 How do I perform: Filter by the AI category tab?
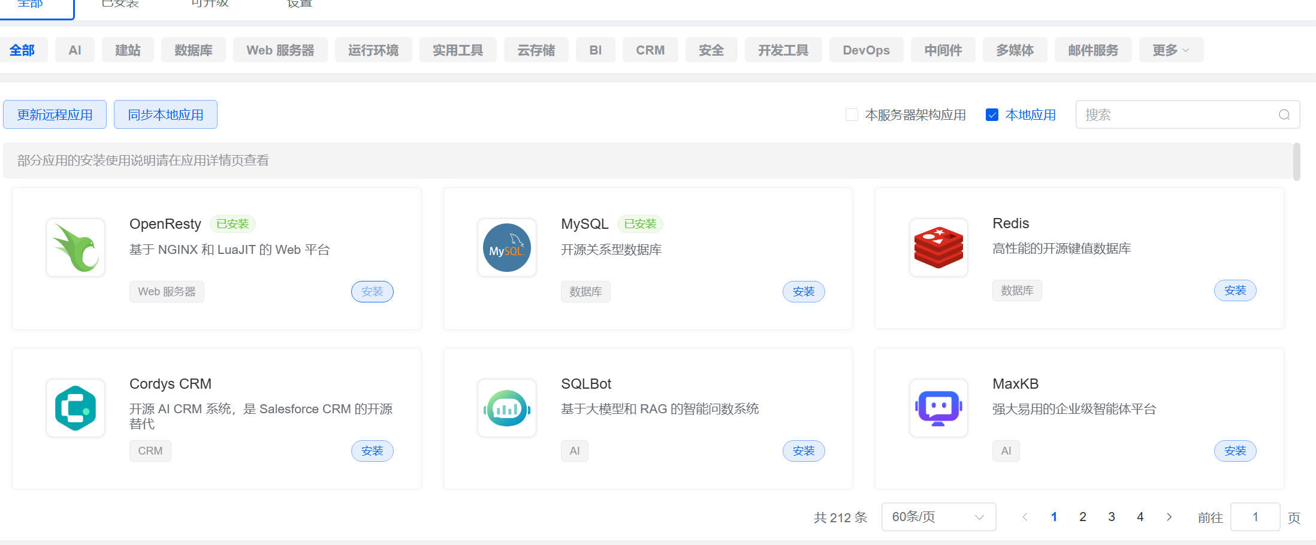[x=74, y=50]
